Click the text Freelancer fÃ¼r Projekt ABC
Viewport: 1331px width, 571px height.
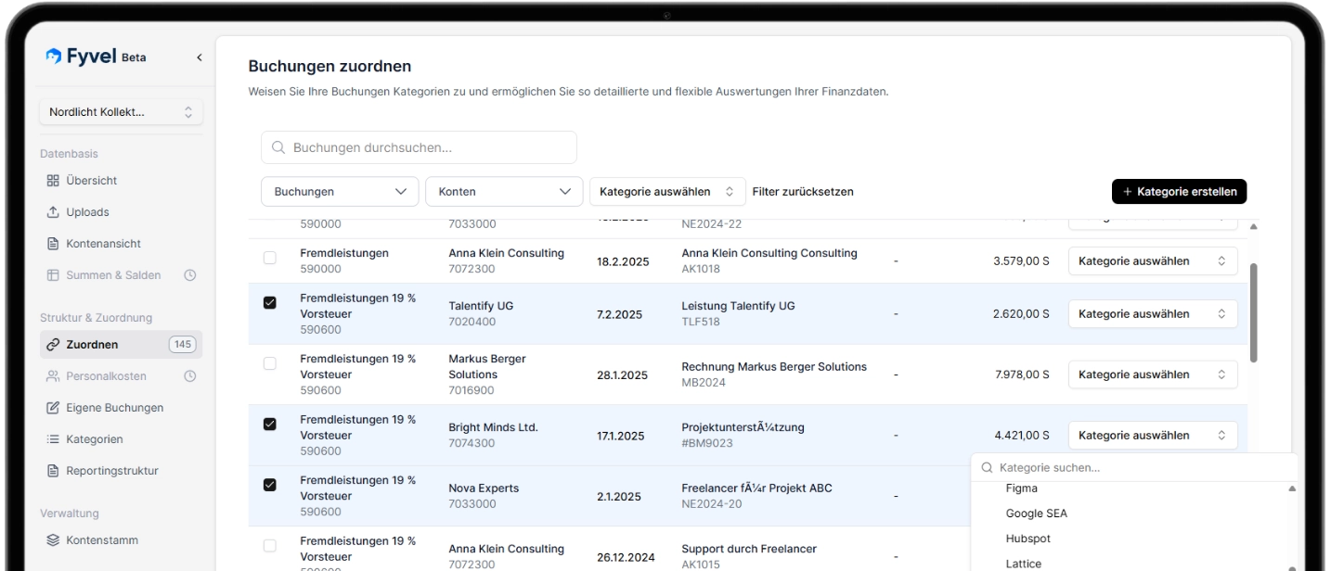click(756, 489)
